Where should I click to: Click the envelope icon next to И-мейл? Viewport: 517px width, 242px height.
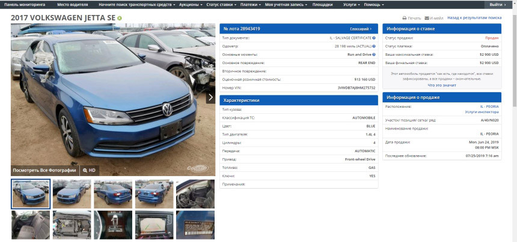[427, 18]
